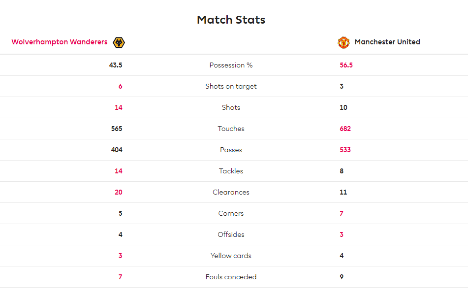Click Manchester United's 56.5 possession value
Image resolution: width=468 pixels, height=297 pixels.
pos(346,65)
